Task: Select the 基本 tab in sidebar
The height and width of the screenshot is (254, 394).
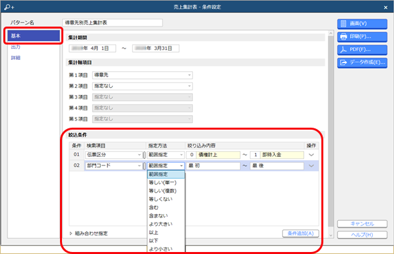Action: [x=33, y=36]
